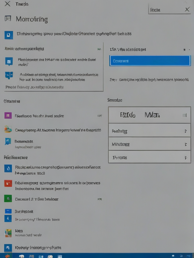
Task: Click the landscape photo thumbnail icon near the bottom
Action: point(8,233)
